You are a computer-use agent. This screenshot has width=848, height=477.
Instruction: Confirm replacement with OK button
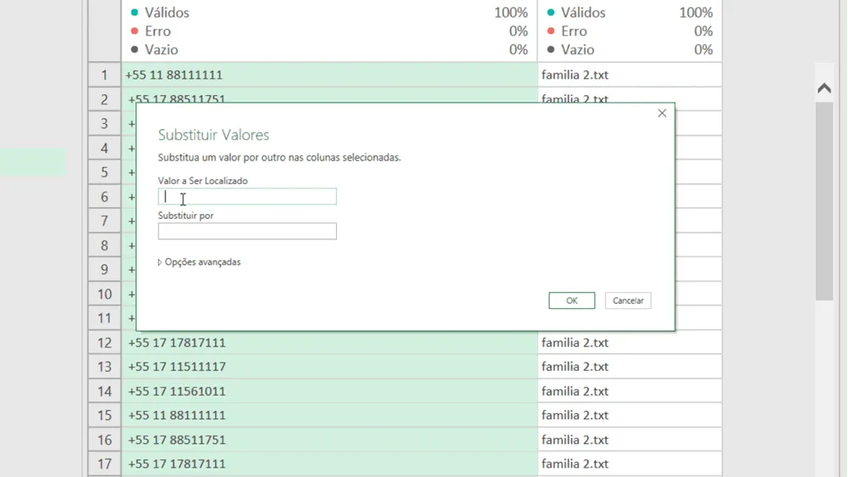click(x=571, y=300)
